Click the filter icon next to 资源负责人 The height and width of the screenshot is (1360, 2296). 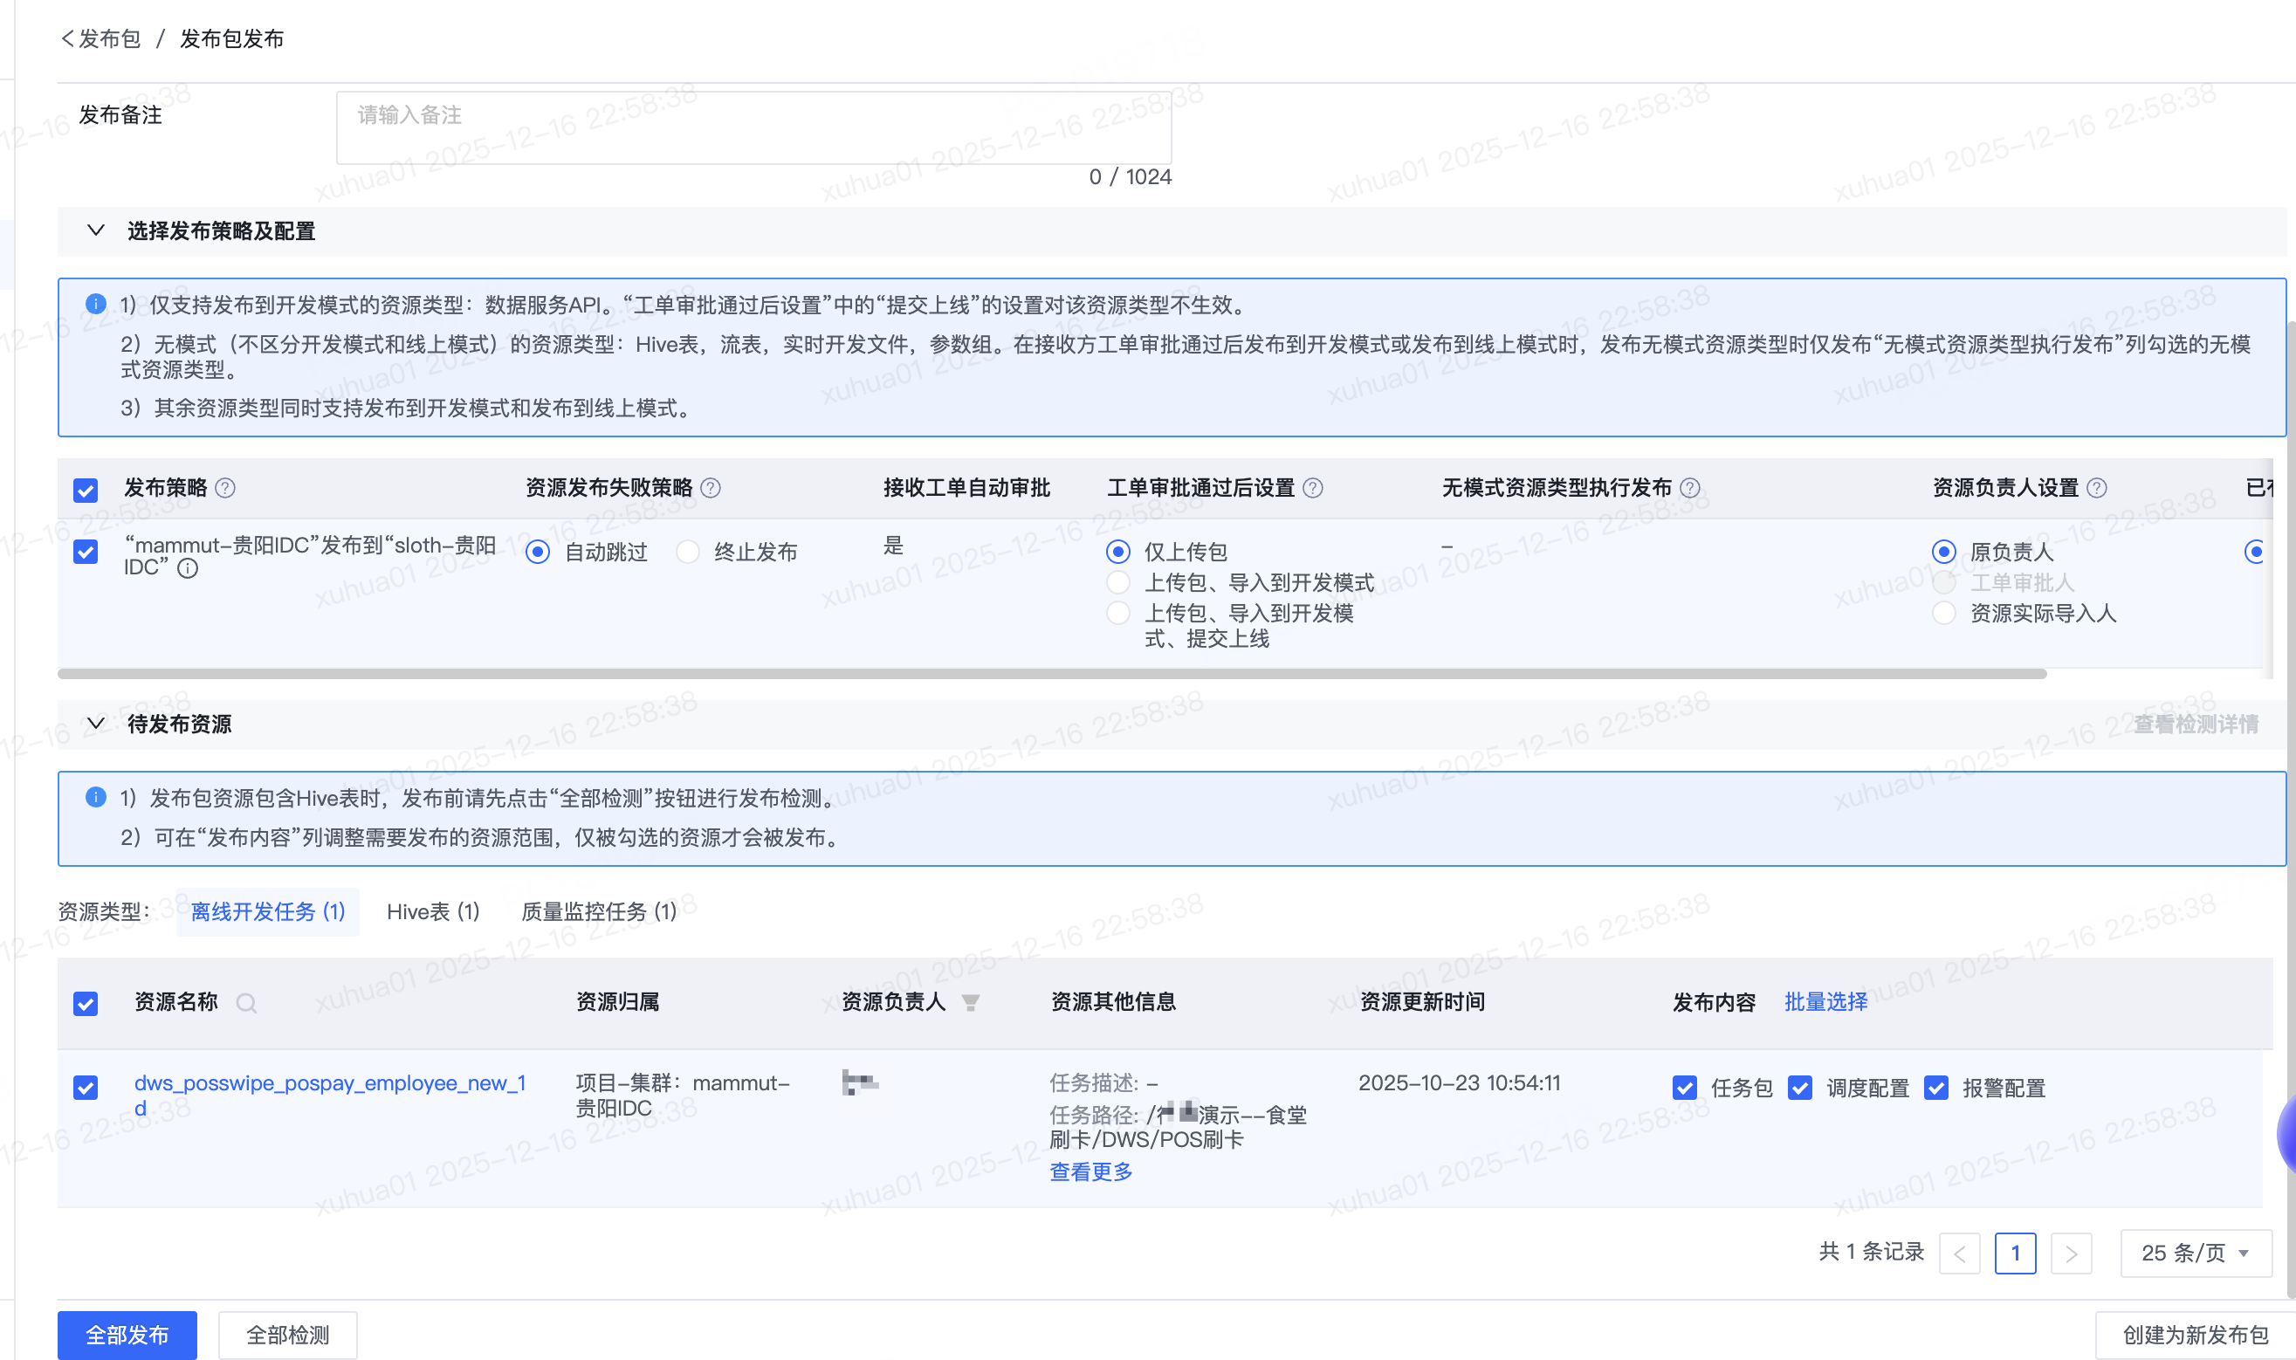pos(971,1003)
